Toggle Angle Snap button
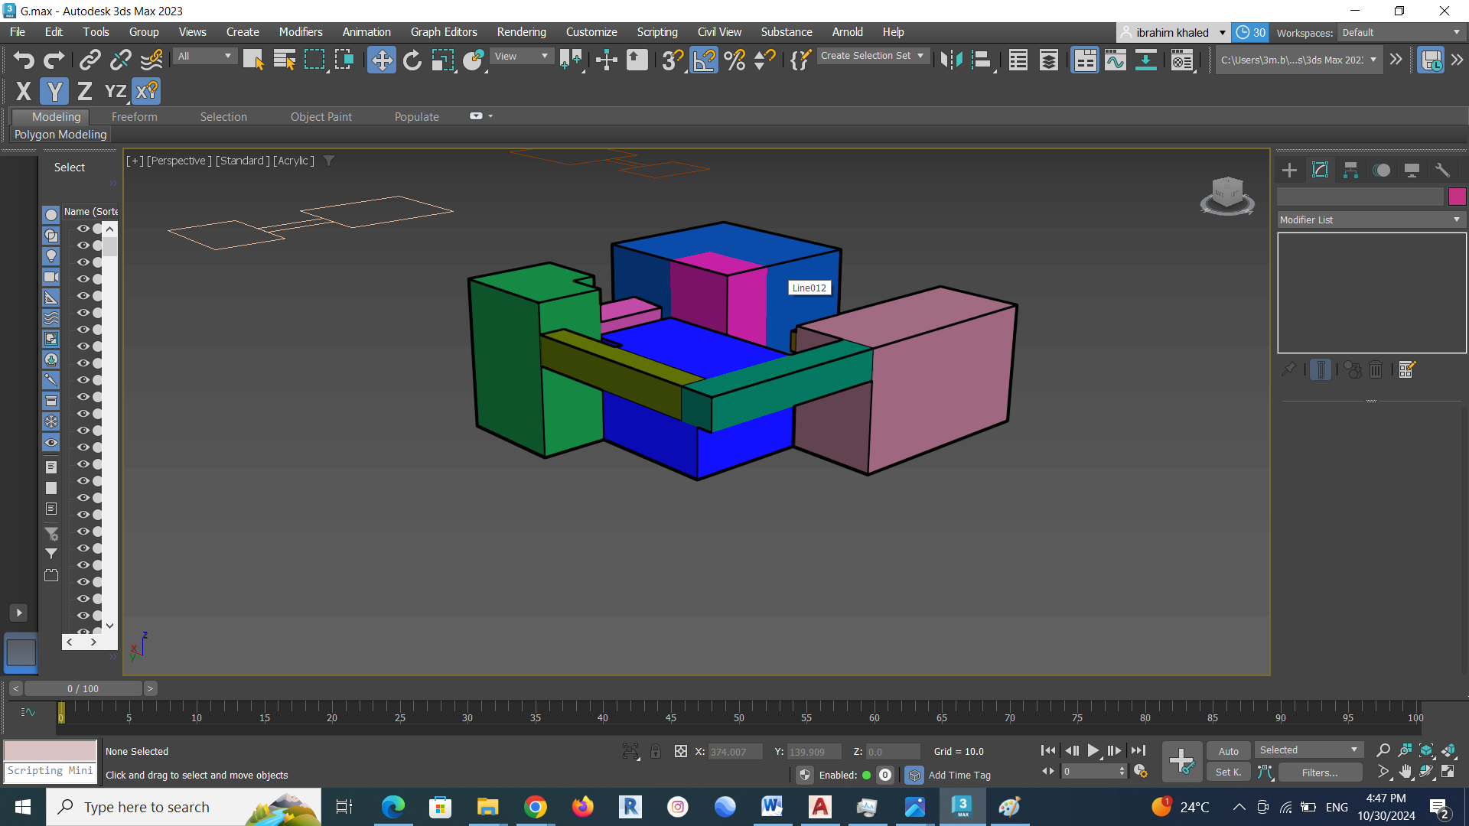 (704, 60)
